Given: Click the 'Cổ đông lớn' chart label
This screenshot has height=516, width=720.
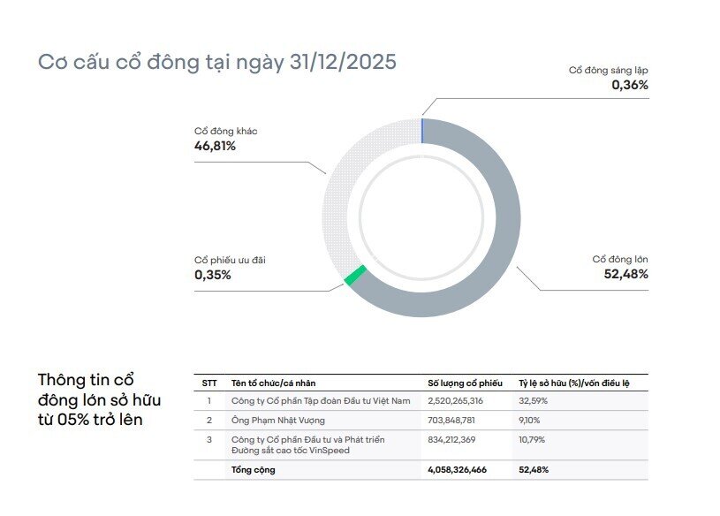Looking at the screenshot, I should click(620, 260).
